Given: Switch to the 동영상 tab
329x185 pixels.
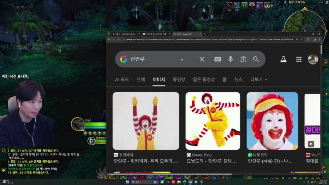Looking at the screenshot, I should pyautogui.click(x=179, y=79).
